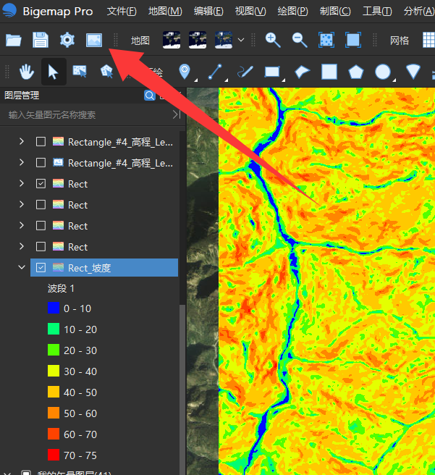Tick checkbox of Rectangle_#4 layer with rainbow icon
435x475 pixels.
pos(41,142)
